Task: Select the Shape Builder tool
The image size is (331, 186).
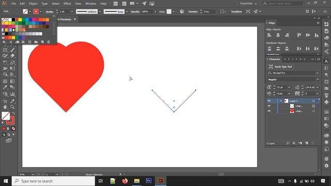Action: tap(5, 74)
